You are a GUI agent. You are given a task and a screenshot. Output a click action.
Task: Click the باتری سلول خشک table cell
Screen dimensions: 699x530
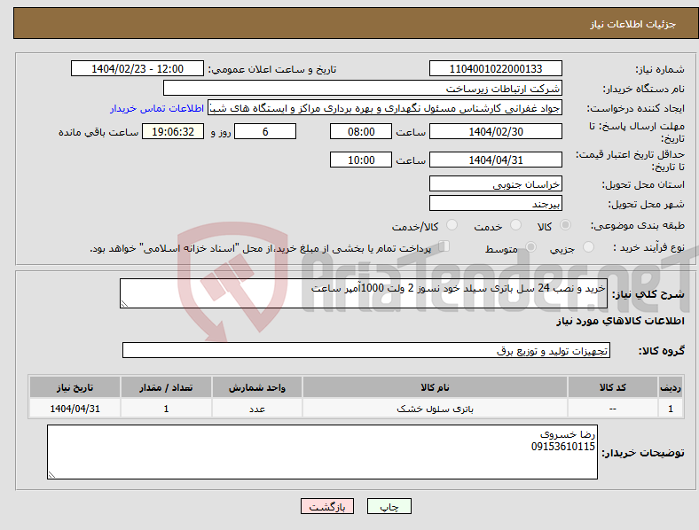click(435, 409)
